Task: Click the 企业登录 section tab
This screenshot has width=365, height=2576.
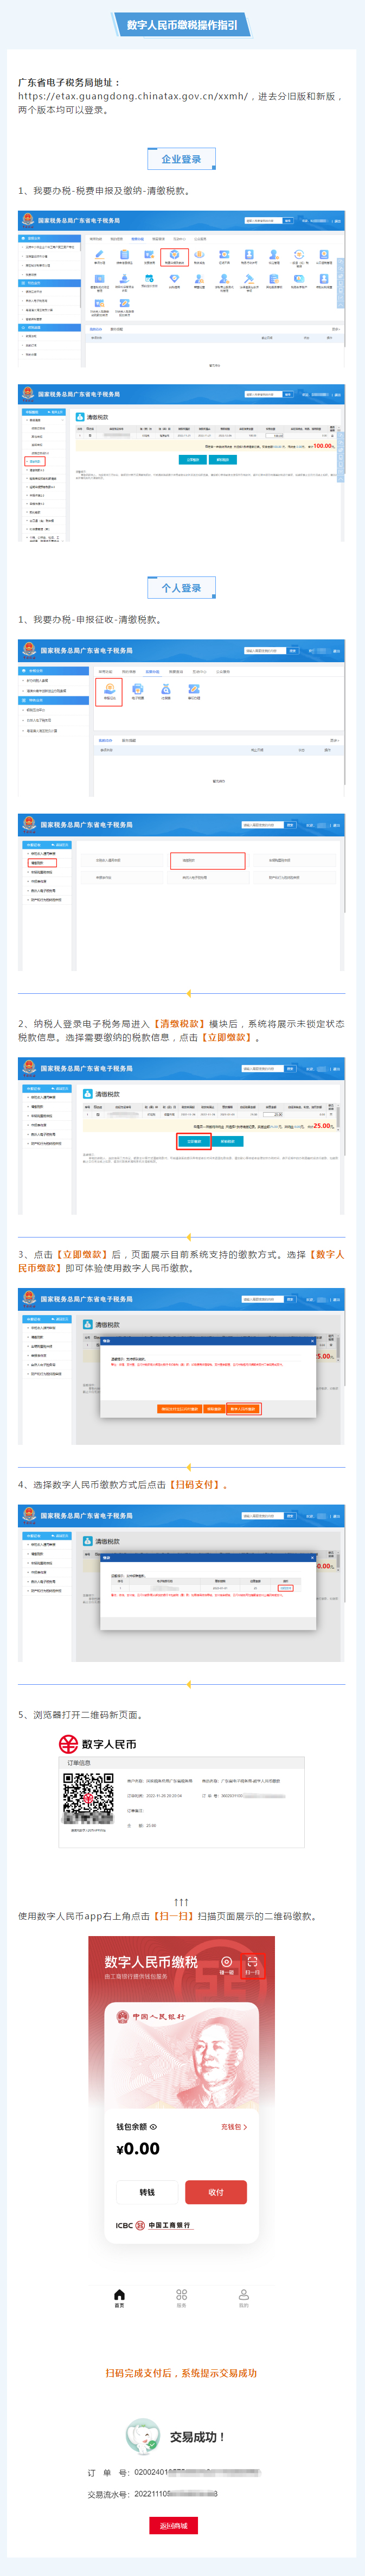Action: [181, 159]
